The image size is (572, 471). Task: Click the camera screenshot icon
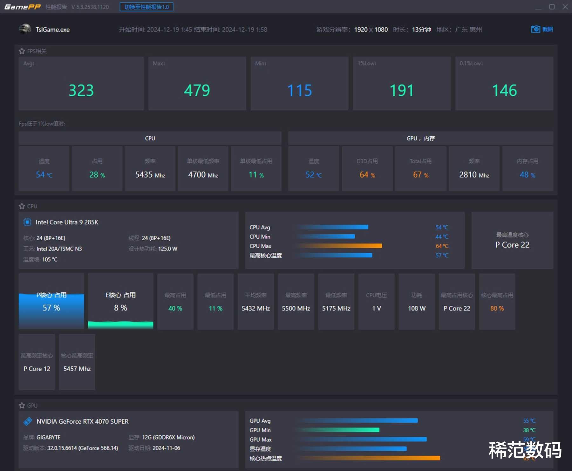pyautogui.click(x=535, y=29)
